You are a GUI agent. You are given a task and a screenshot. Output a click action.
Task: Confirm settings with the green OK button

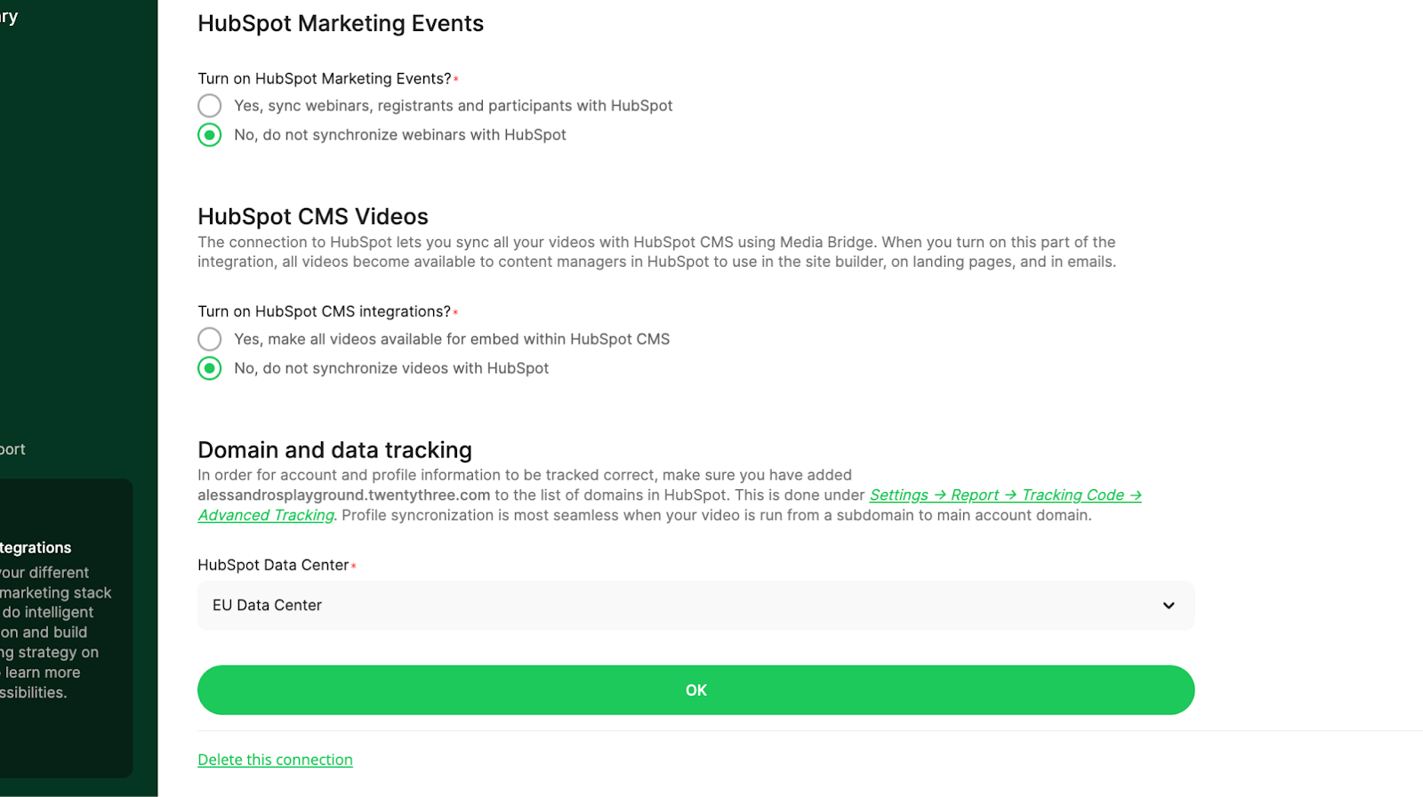[x=695, y=690]
